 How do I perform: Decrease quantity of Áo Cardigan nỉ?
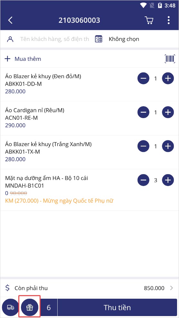144,112
